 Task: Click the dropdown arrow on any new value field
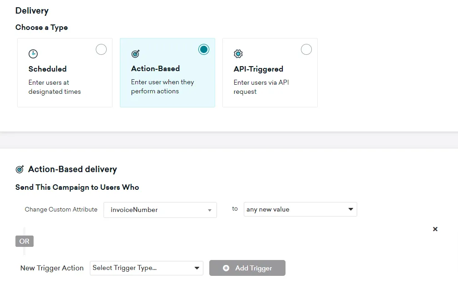350,209
